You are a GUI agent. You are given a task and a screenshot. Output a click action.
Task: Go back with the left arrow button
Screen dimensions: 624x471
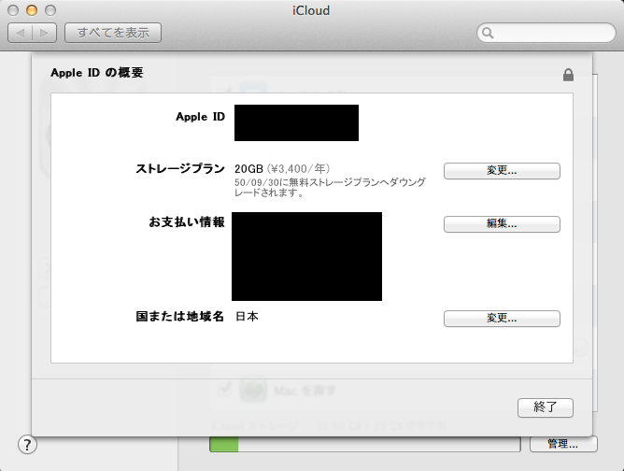coord(21,33)
